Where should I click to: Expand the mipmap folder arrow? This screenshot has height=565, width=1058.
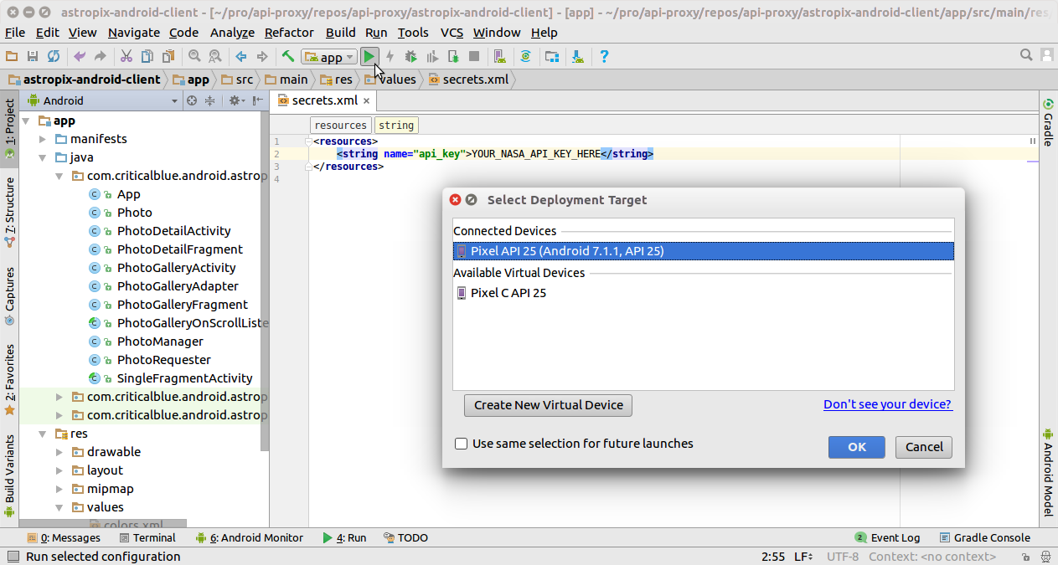[59, 489]
